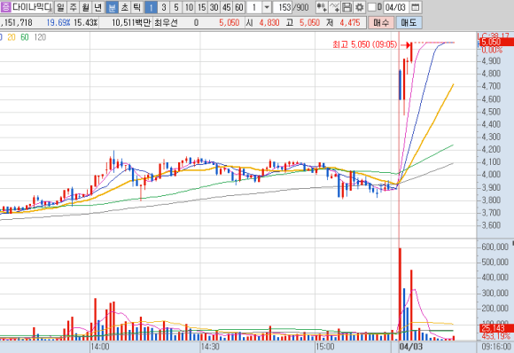The width and height of the screenshot is (514, 353).
Task: Click the /900 total count label
Action: click(301, 7)
